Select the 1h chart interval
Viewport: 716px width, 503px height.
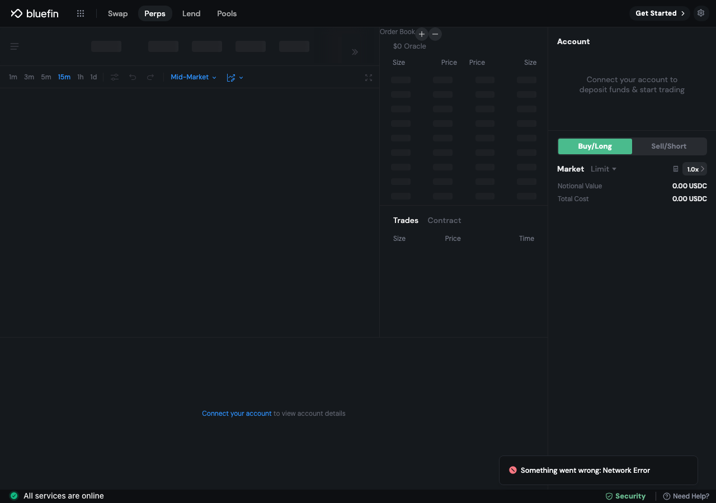pos(81,77)
